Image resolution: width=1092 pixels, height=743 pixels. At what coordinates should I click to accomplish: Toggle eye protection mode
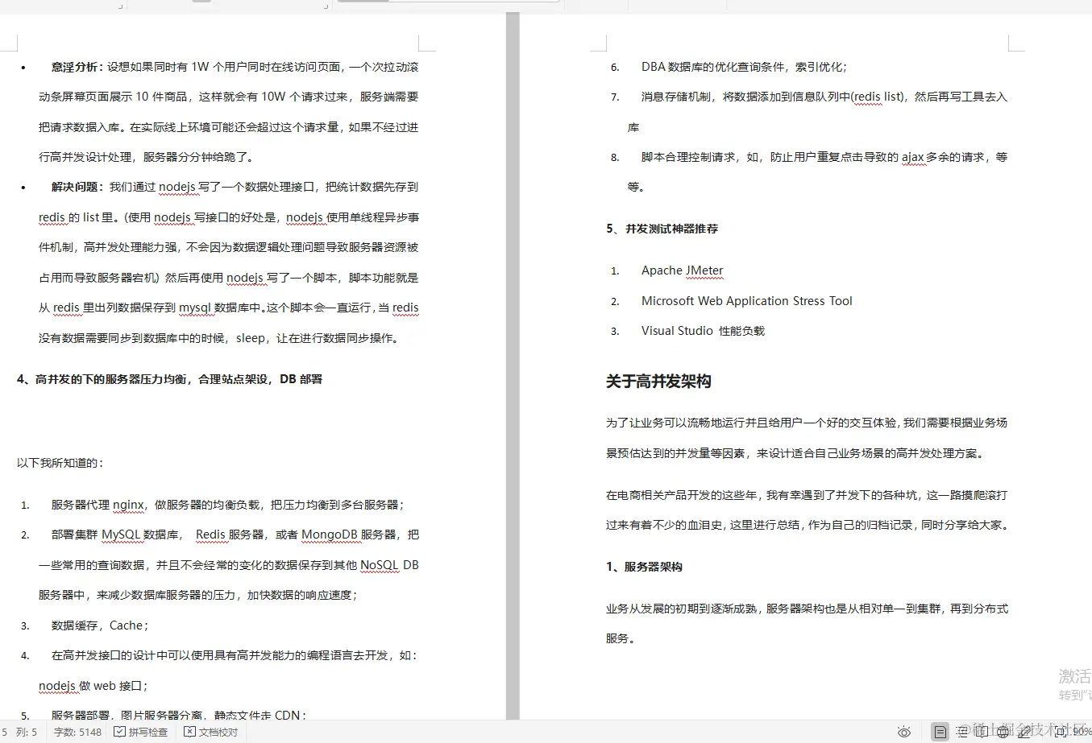(905, 732)
